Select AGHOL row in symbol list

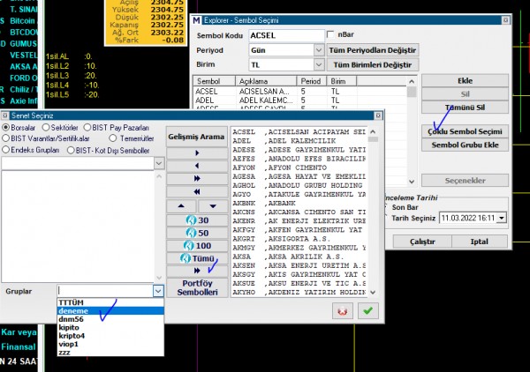tap(299, 185)
